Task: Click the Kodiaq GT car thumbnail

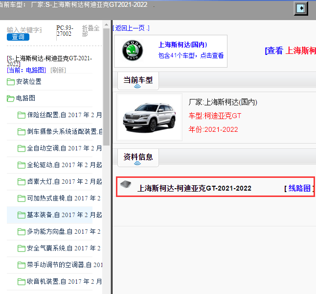Action: tap(149, 117)
